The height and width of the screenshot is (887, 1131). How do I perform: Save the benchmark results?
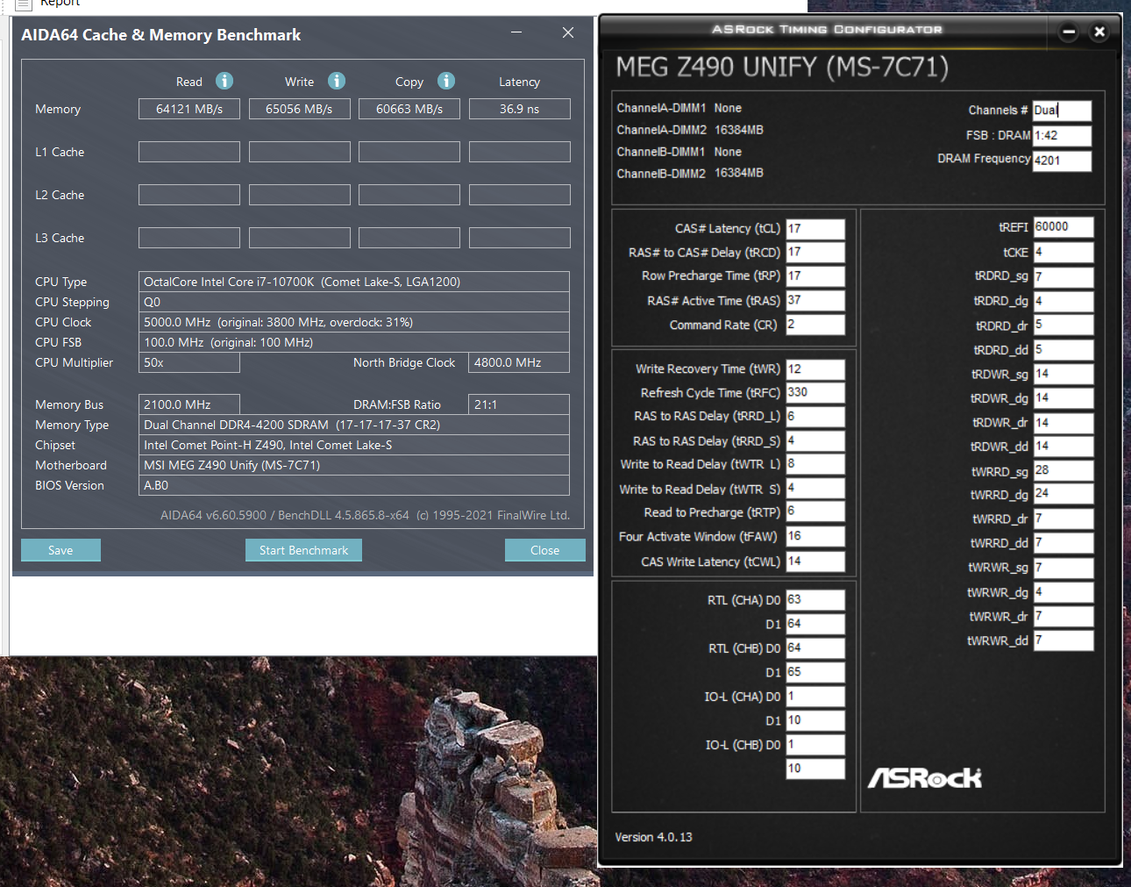(x=60, y=550)
